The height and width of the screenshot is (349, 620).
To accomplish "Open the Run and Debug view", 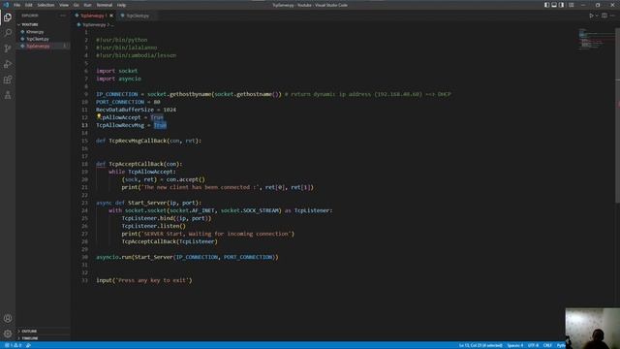I will click(8, 64).
